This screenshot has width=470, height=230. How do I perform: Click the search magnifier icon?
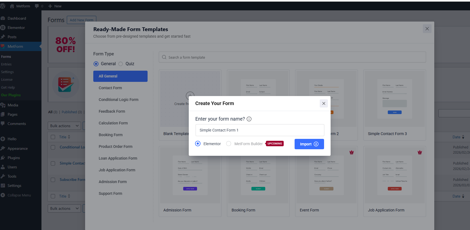pos(164,57)
